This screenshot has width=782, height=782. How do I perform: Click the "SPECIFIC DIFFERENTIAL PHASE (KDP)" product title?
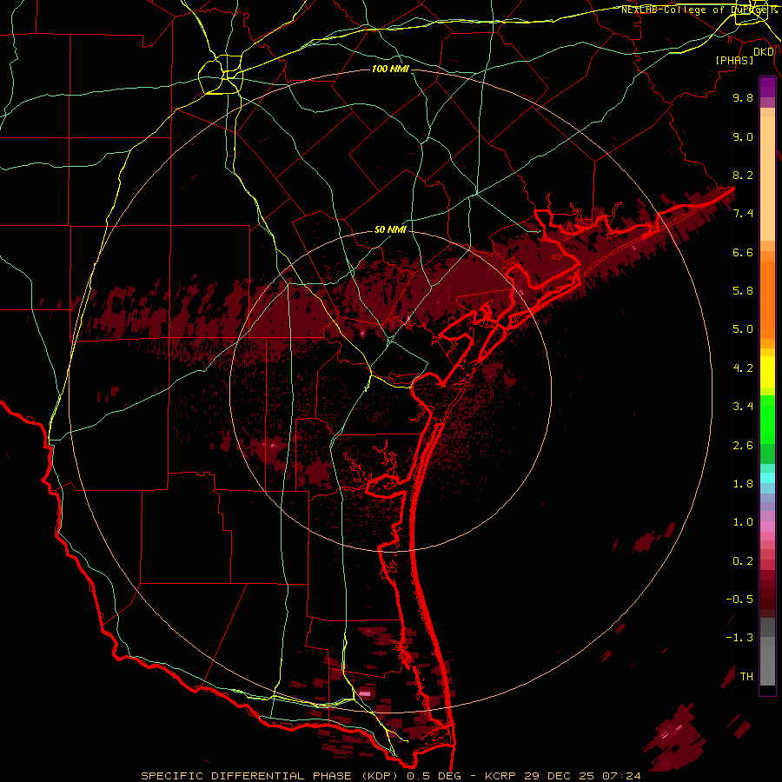click(271, 776)
